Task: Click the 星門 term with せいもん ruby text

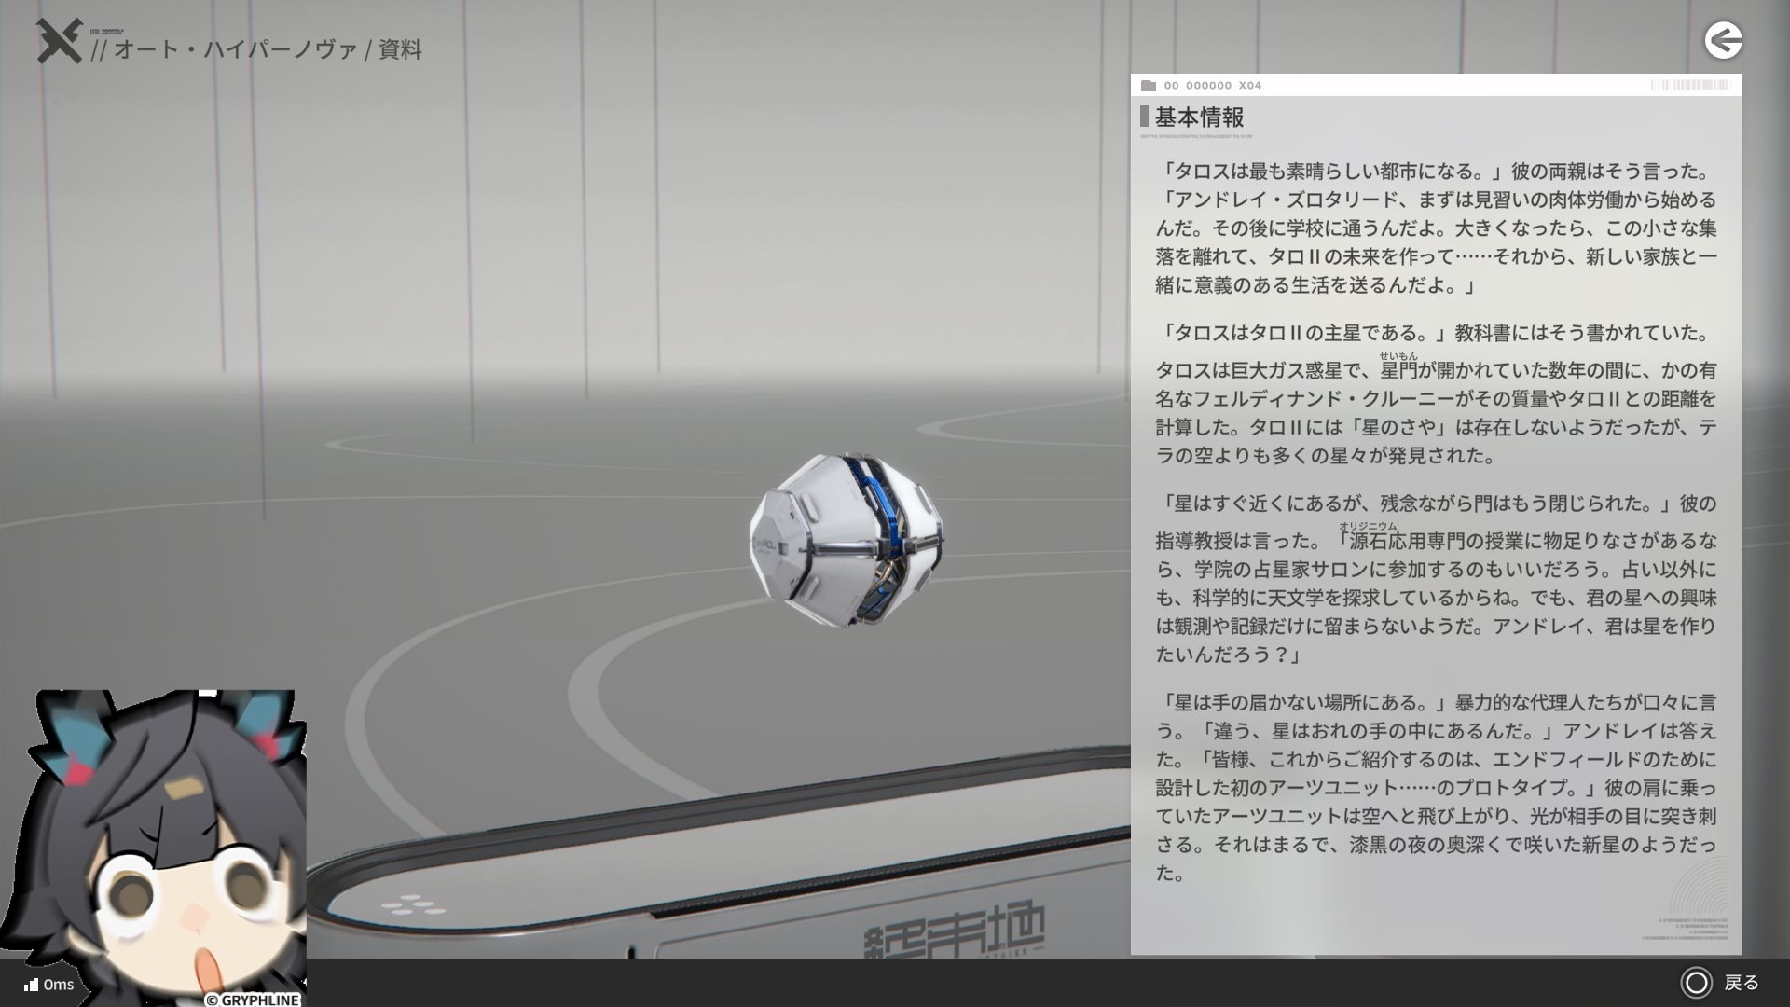Action: (1398, 370)
